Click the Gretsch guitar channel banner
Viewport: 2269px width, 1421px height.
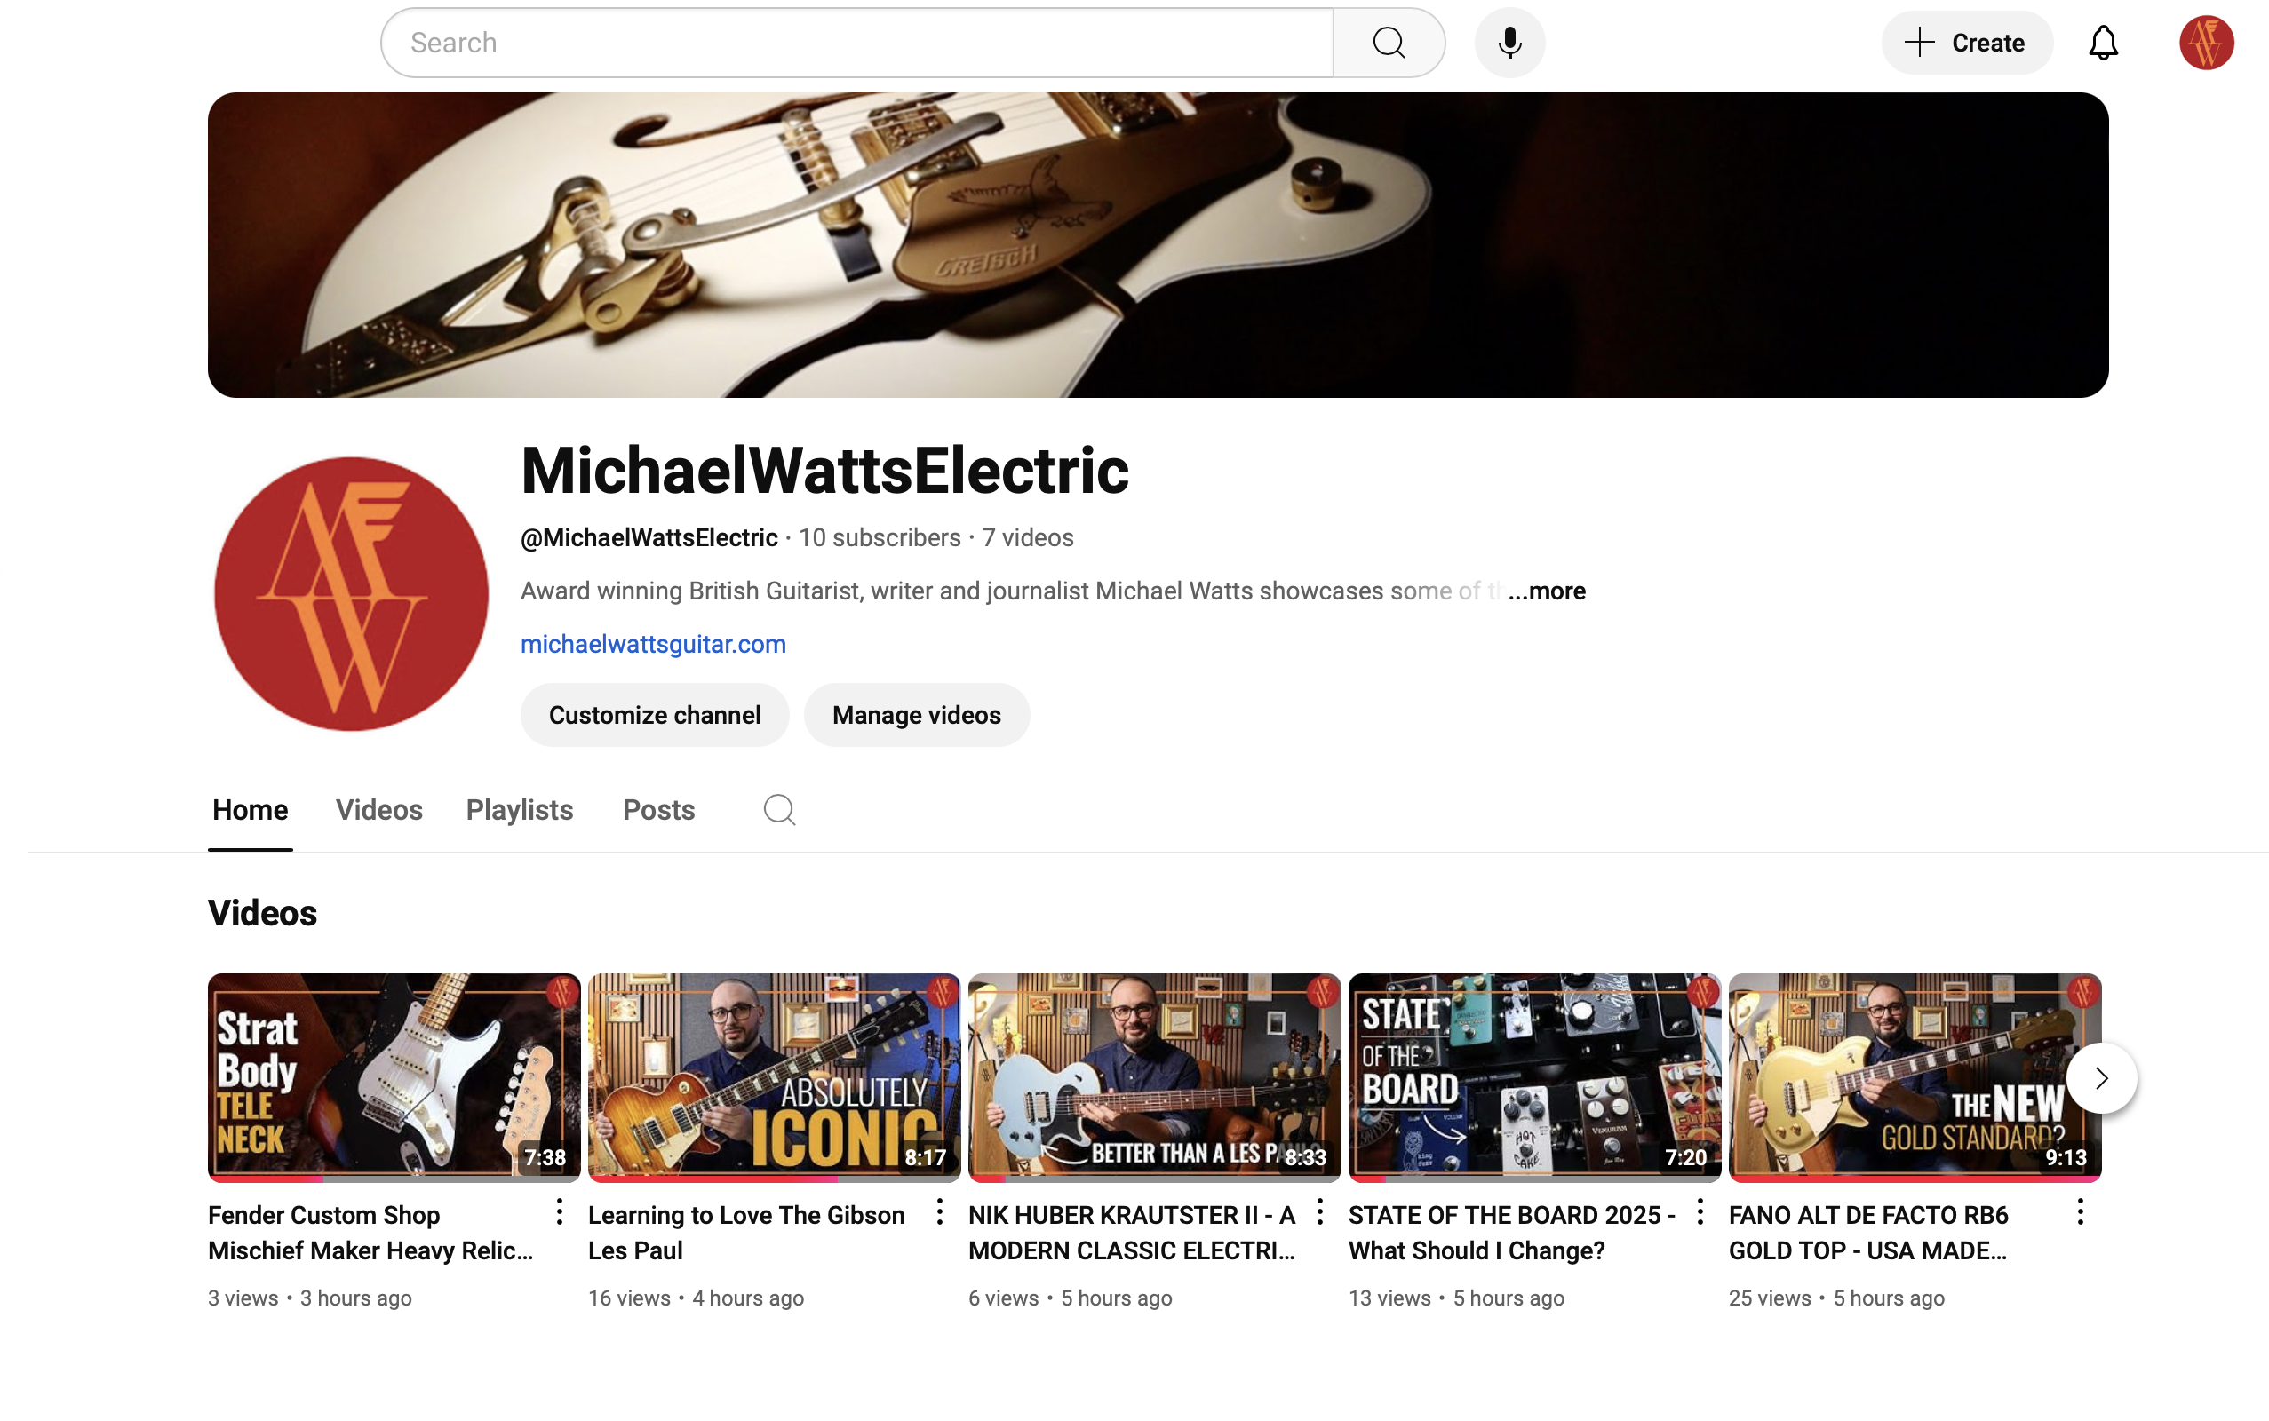pyautogui.click(x=1158, y=244)
